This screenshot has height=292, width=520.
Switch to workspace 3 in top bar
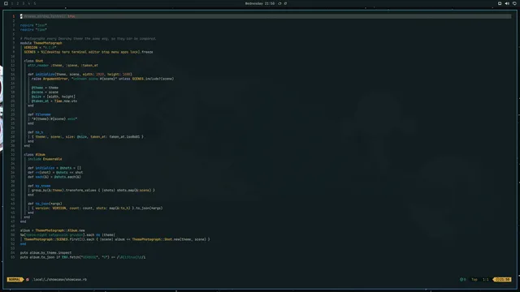click(x=24, y=3)
